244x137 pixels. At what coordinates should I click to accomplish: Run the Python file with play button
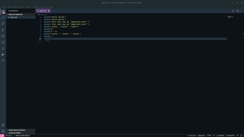point(233,11)
